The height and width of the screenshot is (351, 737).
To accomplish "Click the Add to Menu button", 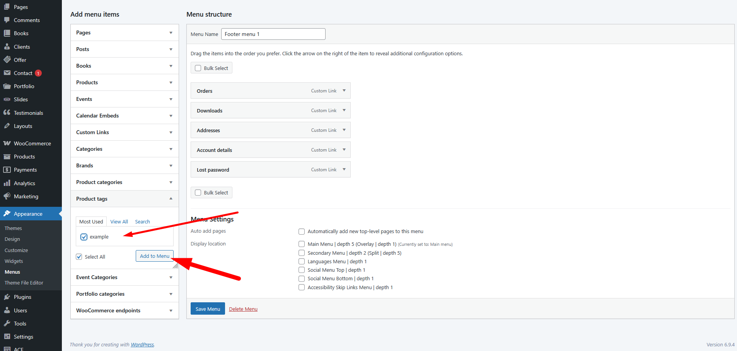I will (154, 256).
